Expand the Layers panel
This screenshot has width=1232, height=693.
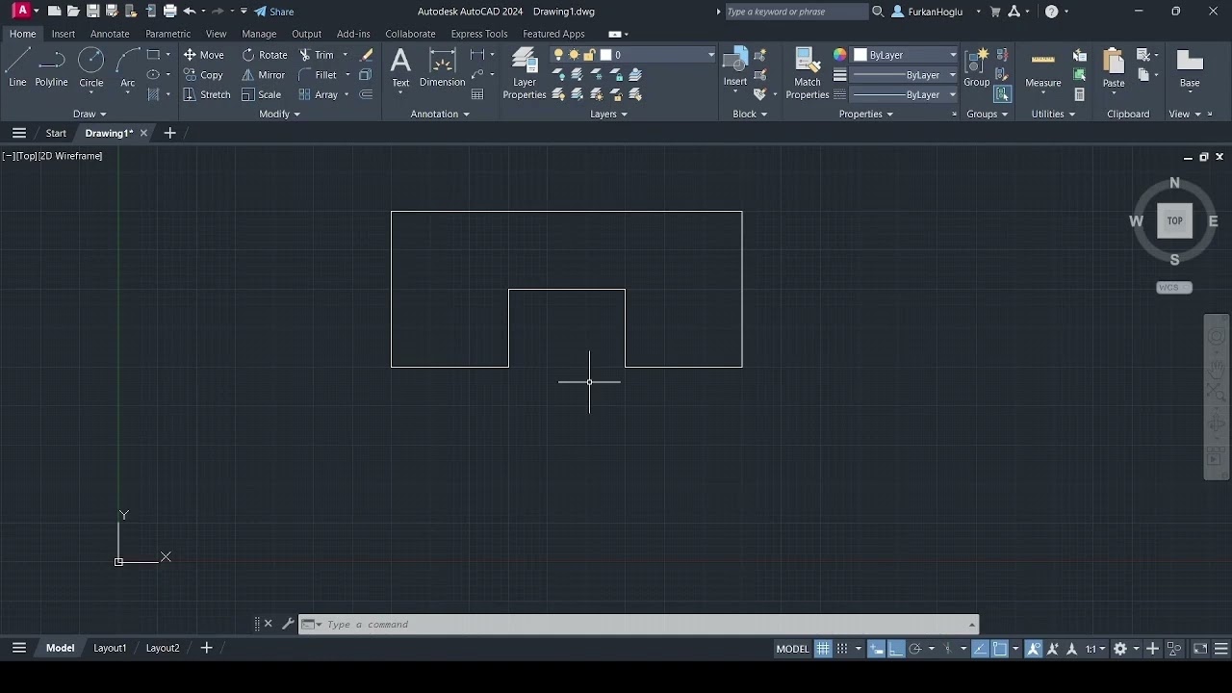tap(608, 114)
